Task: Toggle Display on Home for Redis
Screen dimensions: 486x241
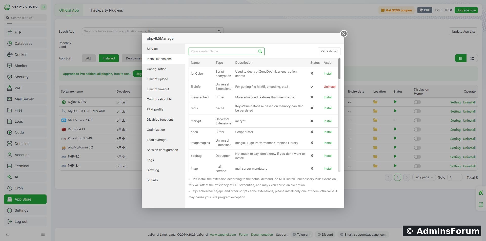Action: tap(417, 129)
